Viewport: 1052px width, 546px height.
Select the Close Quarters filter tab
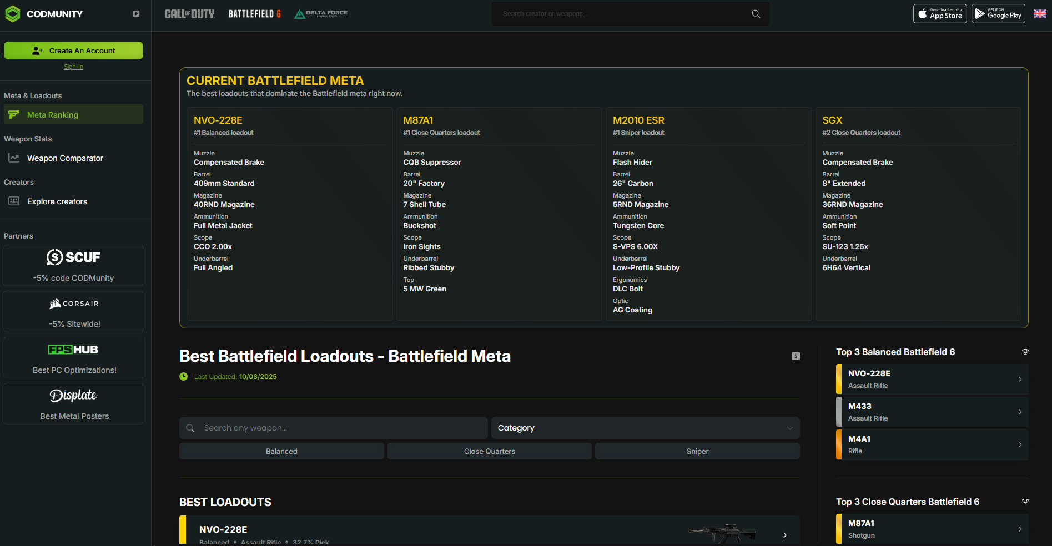[490, 451]
